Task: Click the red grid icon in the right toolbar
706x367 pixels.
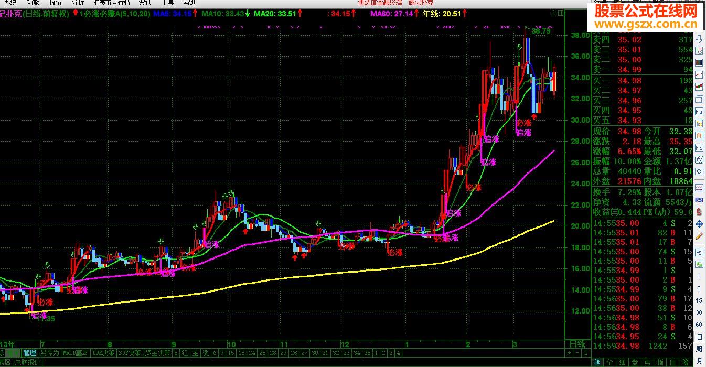Action: pos(699,63)
